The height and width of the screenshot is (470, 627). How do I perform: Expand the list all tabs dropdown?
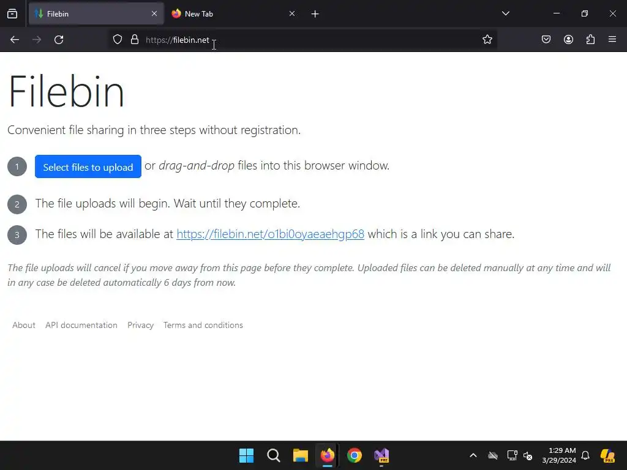(x=505, y=13)
